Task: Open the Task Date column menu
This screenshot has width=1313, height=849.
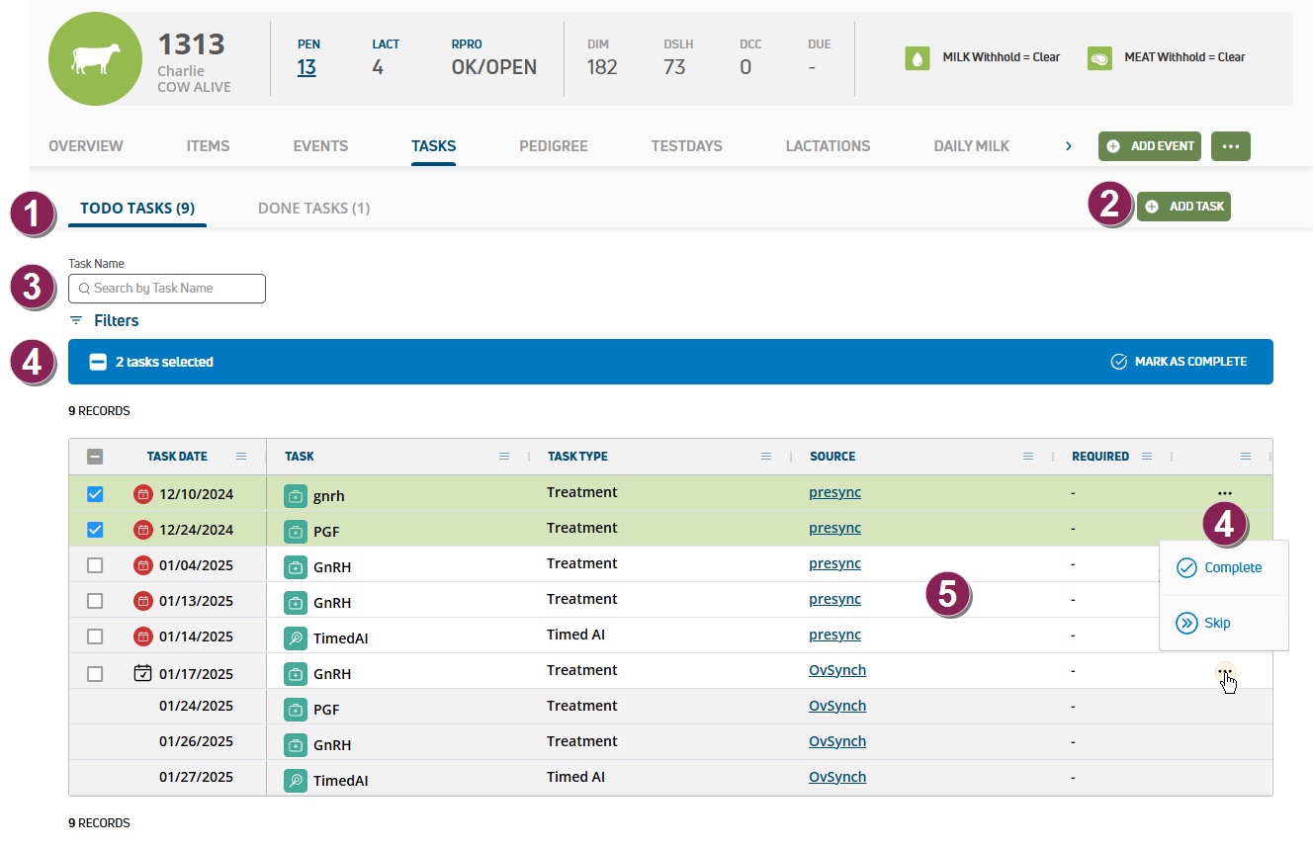Action: pos(241,457)
